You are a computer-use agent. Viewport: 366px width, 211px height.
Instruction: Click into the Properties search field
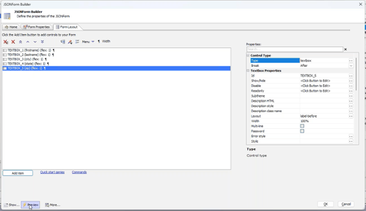[295, 49]
